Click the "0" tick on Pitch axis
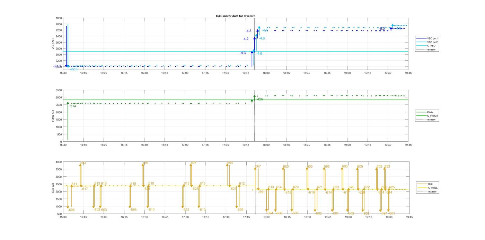 [x=61, y=142]
